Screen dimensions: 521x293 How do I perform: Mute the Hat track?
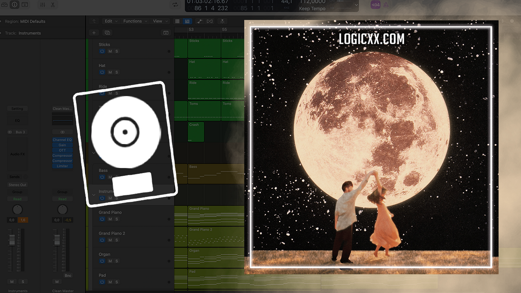pyautogui.click(x=109, y=72)
